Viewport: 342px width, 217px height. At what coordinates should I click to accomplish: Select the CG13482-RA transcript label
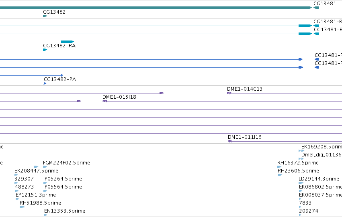click(x=59, y=46)
